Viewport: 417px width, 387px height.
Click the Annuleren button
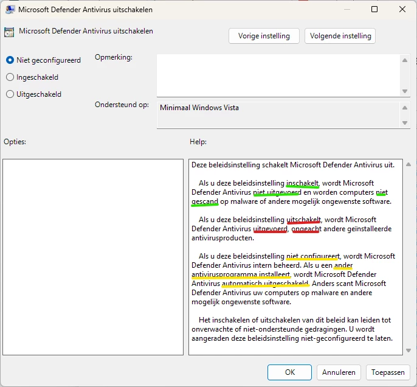(x=339, y=372)
